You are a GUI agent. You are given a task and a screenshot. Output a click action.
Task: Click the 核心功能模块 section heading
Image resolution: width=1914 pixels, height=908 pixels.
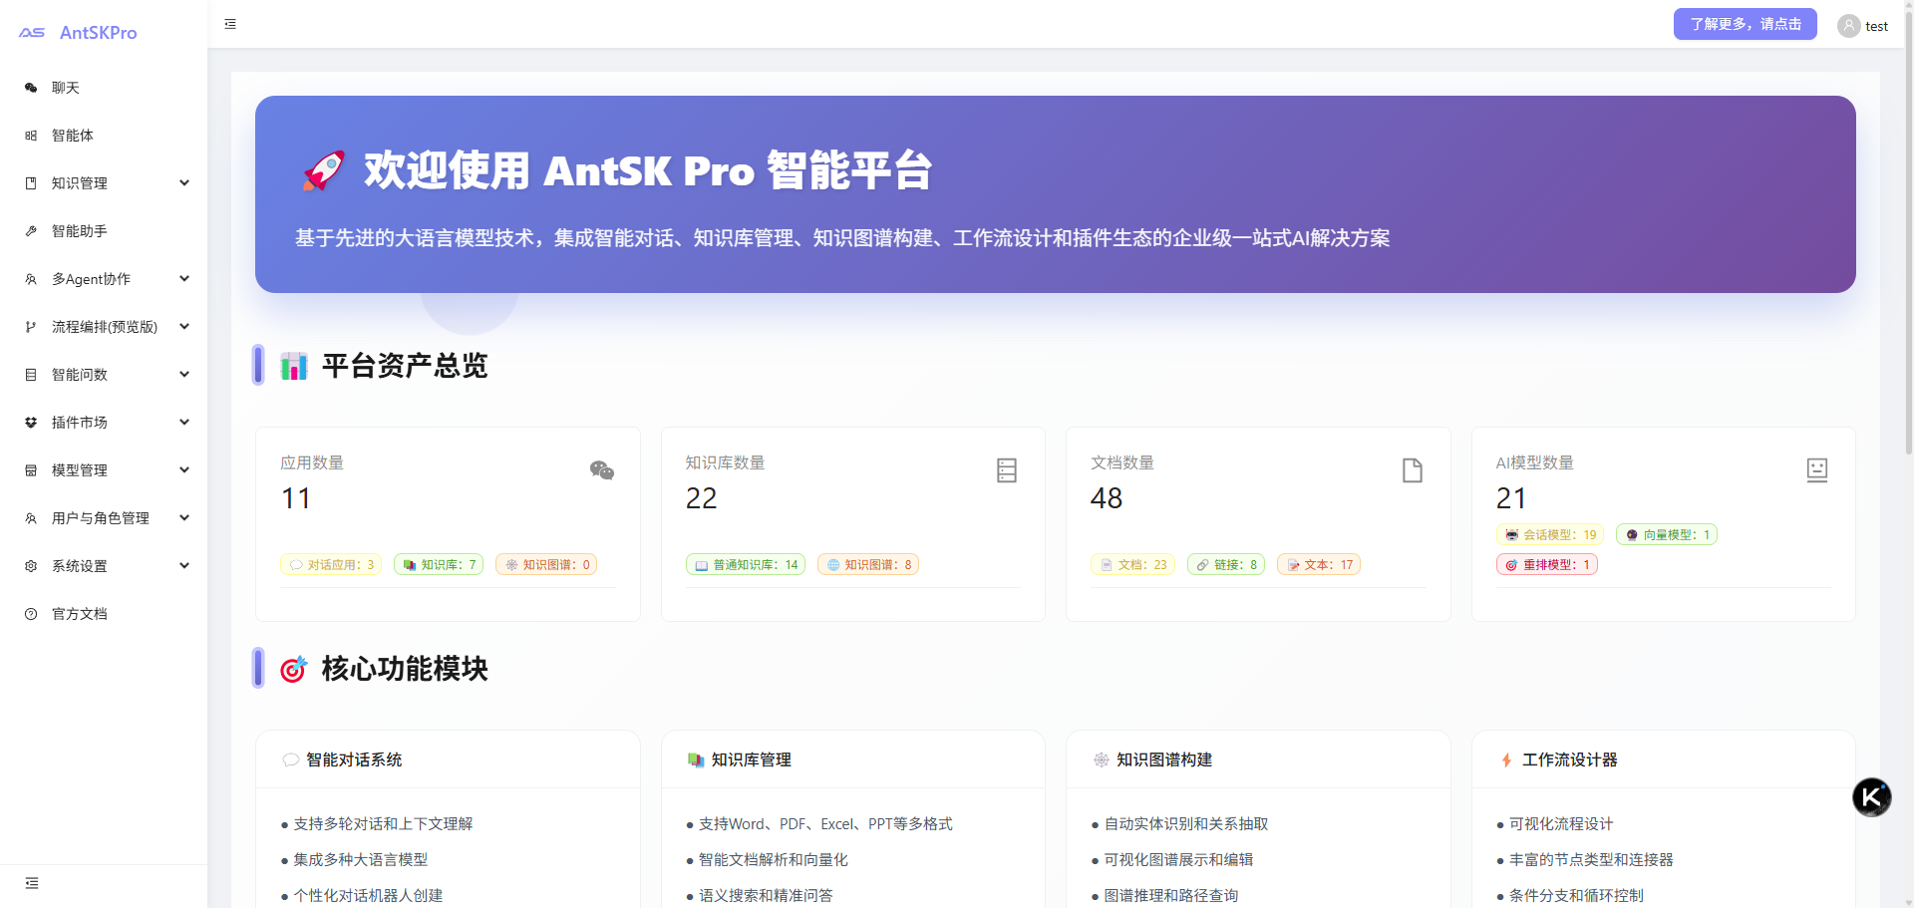pyautogui.click(x=405, y=669)
